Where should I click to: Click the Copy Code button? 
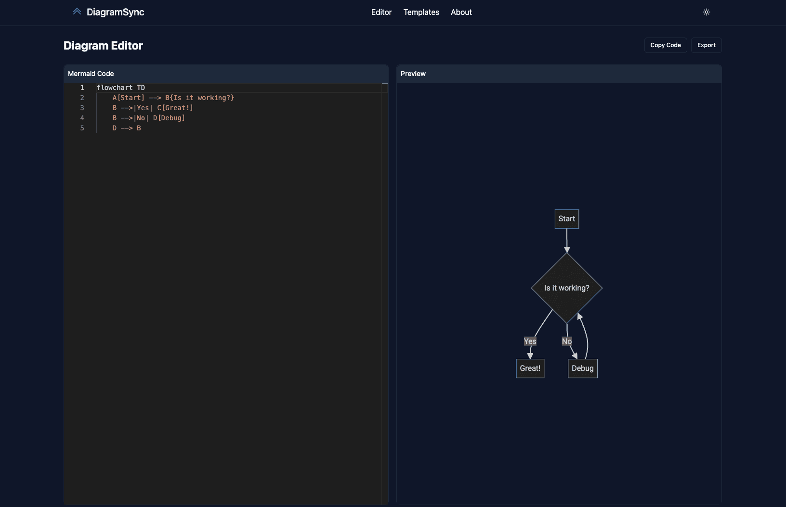(666, 45)
